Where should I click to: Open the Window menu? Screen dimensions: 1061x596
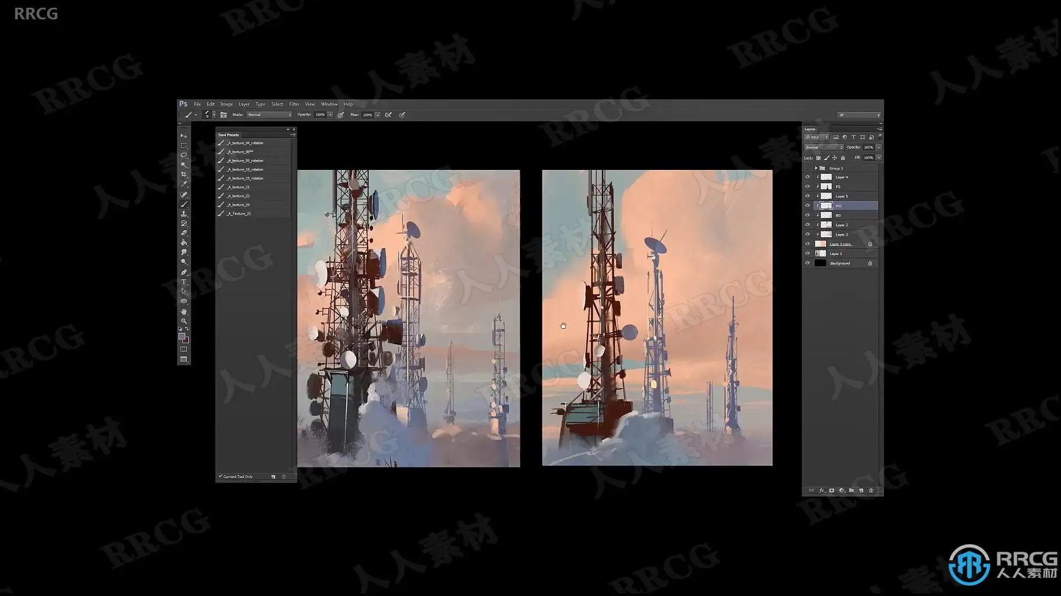click(329, 104)
